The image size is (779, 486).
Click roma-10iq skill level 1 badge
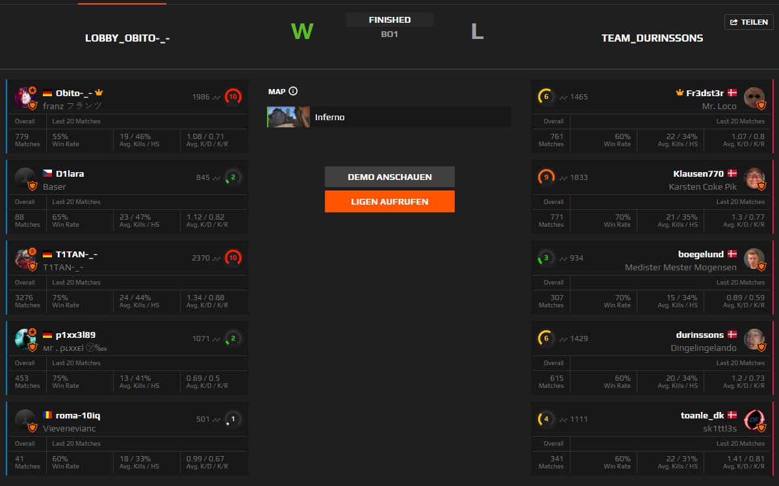coord(233,419)
